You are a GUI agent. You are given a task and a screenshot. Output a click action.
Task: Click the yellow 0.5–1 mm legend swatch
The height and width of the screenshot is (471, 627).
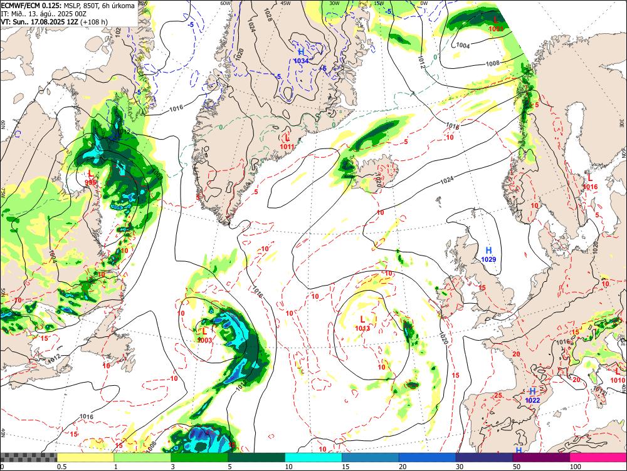pyautogui.click(x=85, y=457)
